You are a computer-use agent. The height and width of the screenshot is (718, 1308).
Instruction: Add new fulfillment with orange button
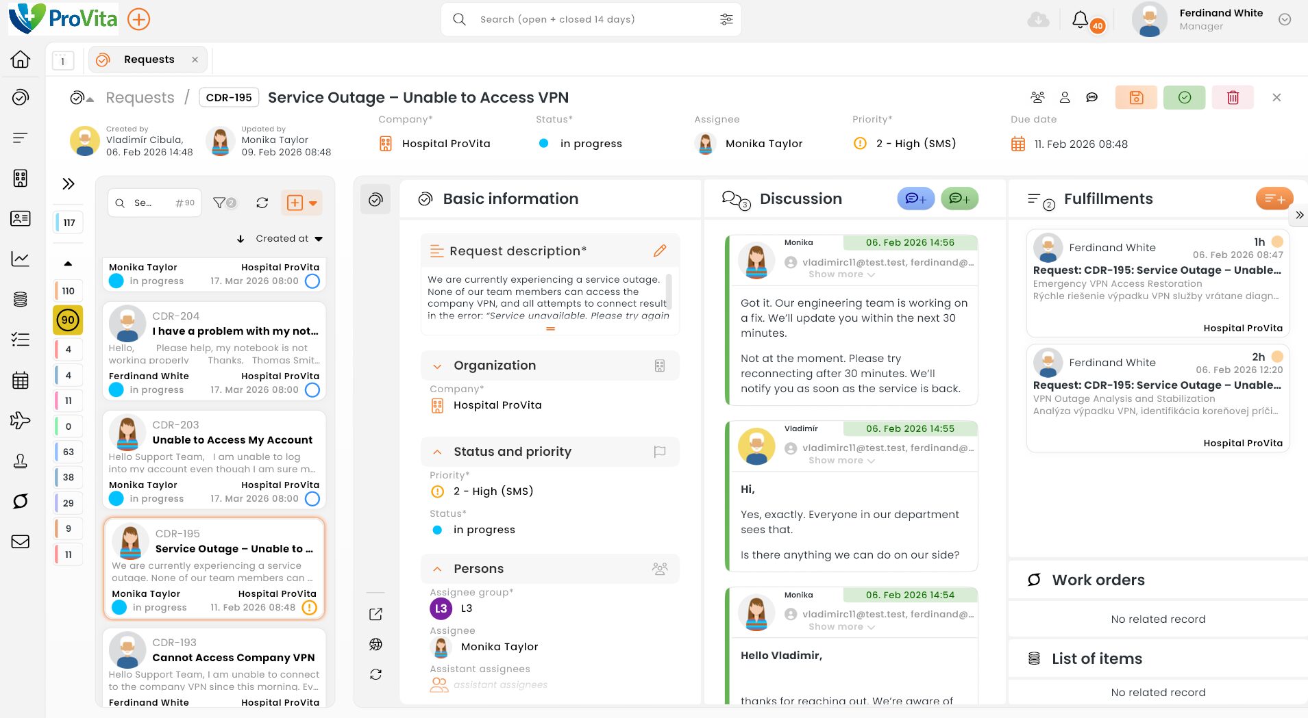tap(1274, 199)
